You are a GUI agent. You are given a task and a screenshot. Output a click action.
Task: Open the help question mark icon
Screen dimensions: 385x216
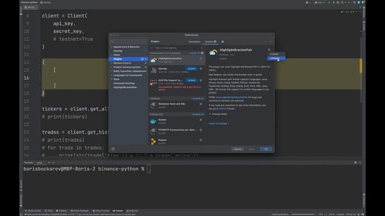point(113,149)
